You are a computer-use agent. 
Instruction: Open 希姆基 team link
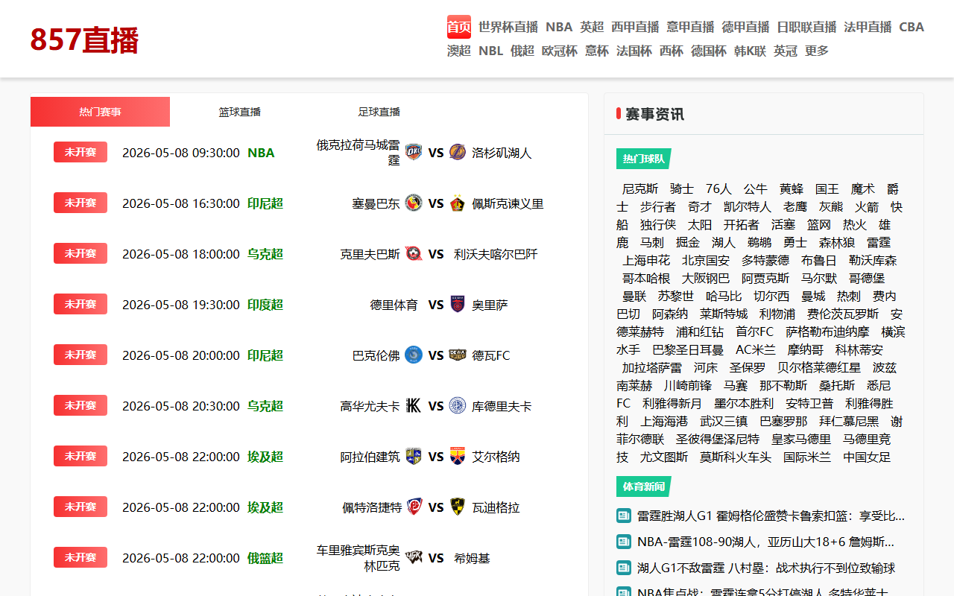472,558
